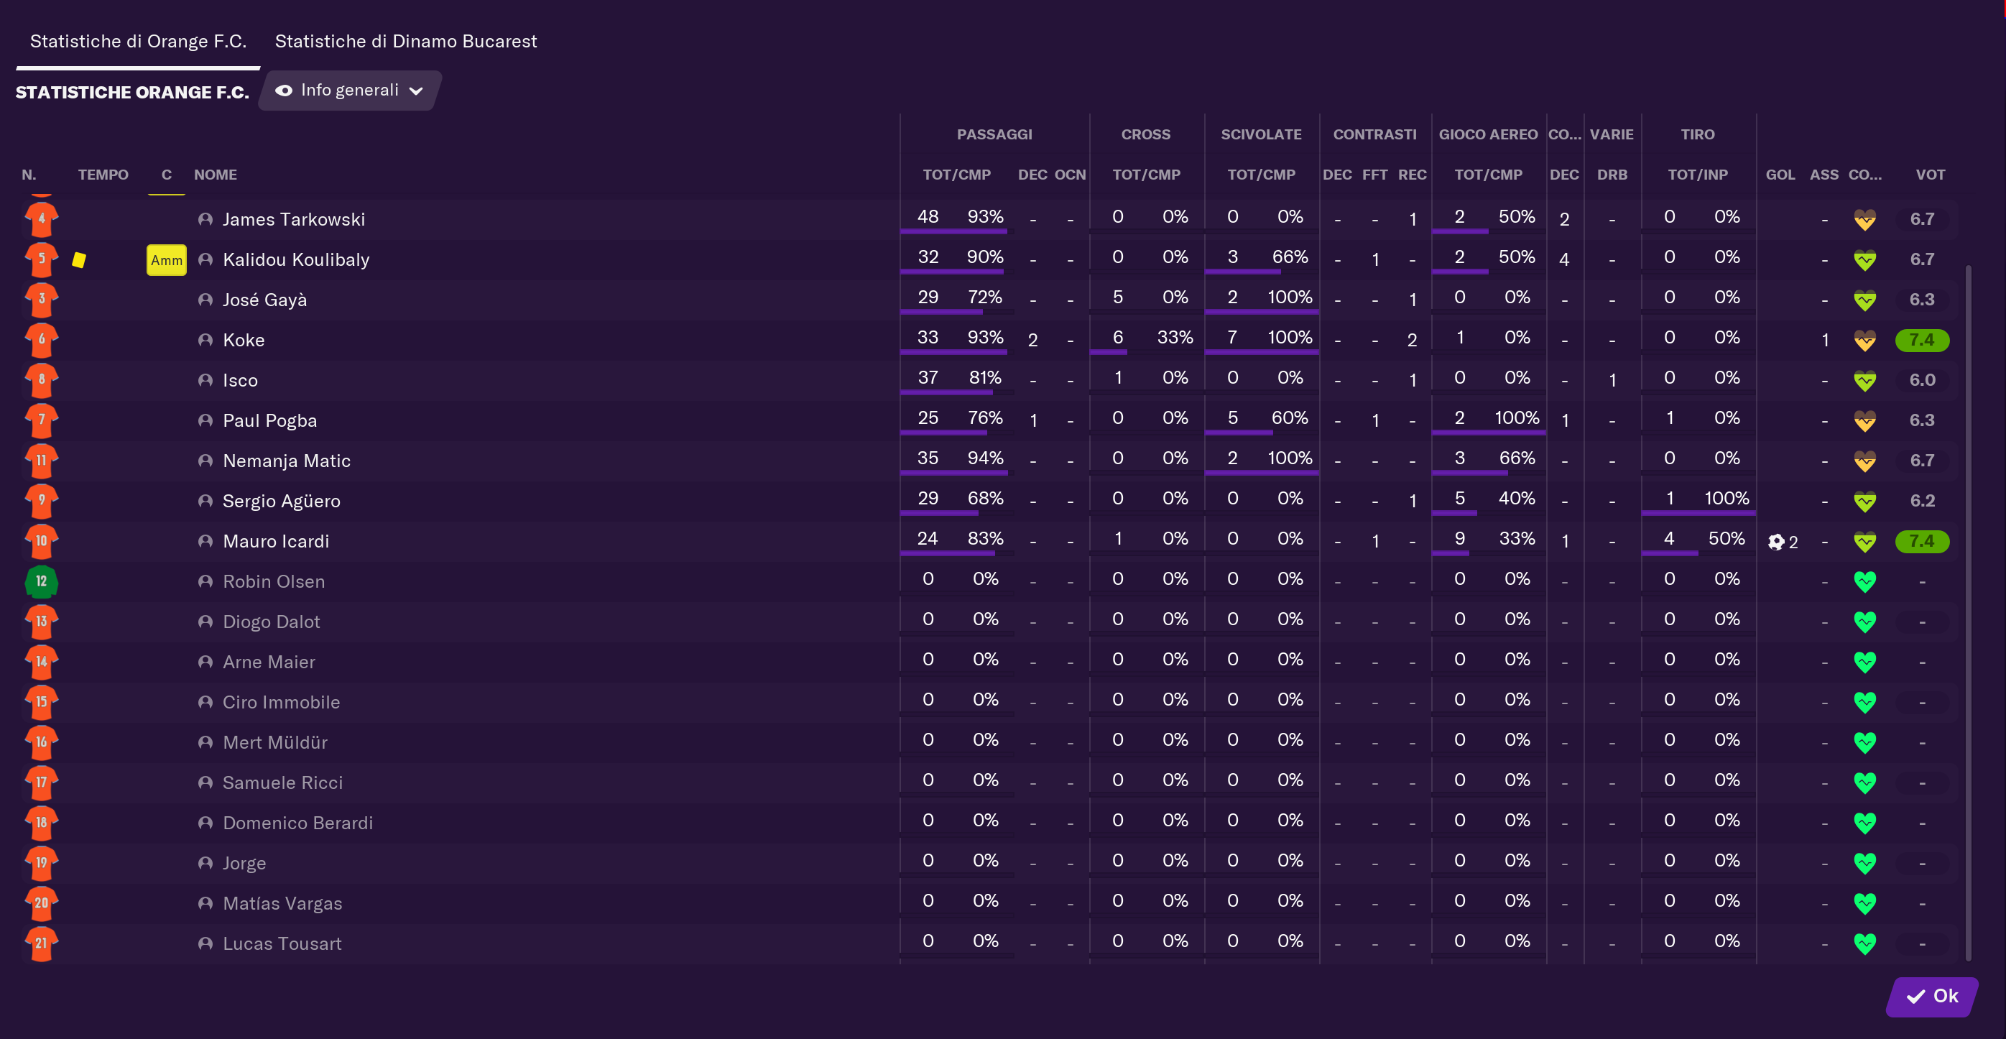2006x1039 pixels.
Task: Confirm with the Ok button
Action: (x=1932, y=996)
